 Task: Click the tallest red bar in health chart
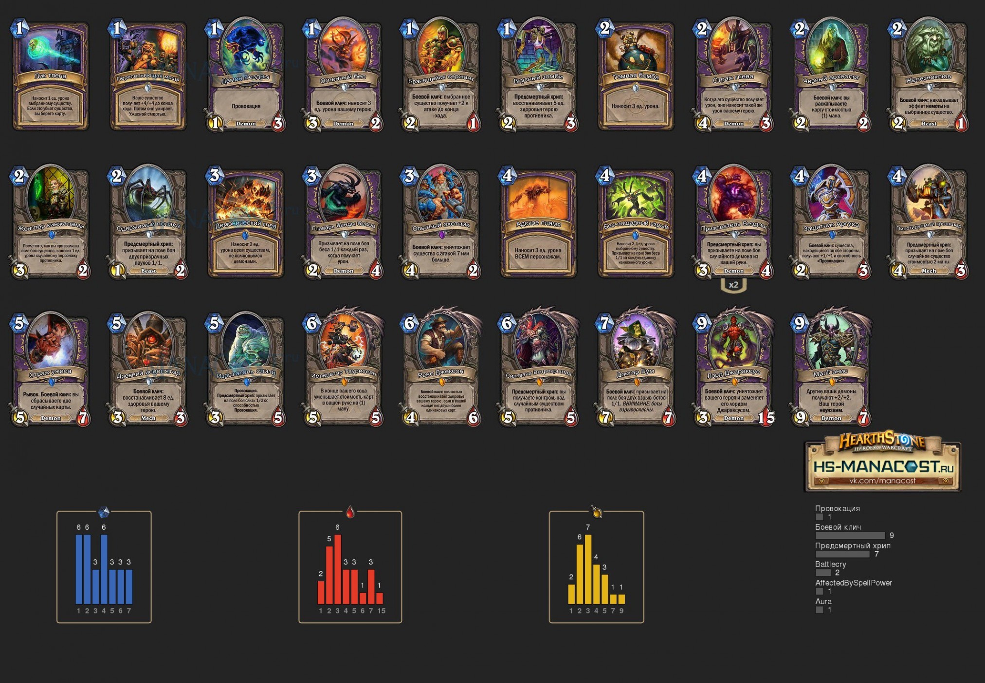pos(337,569)
